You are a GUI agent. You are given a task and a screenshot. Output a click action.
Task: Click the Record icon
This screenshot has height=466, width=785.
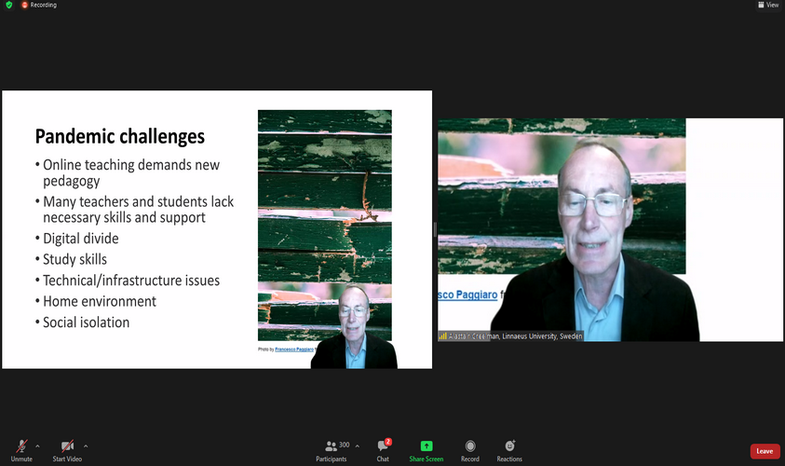tap(470, 446)
